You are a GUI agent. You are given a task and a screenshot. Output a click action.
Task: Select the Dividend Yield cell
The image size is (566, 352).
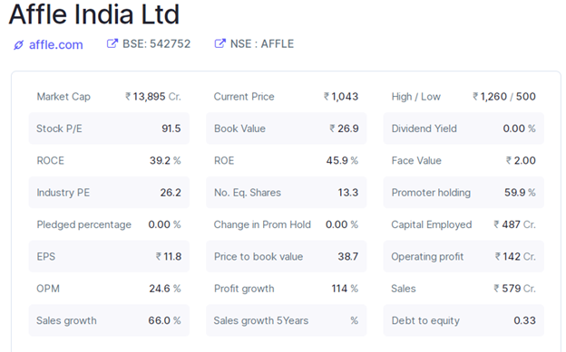pos(464,128)
